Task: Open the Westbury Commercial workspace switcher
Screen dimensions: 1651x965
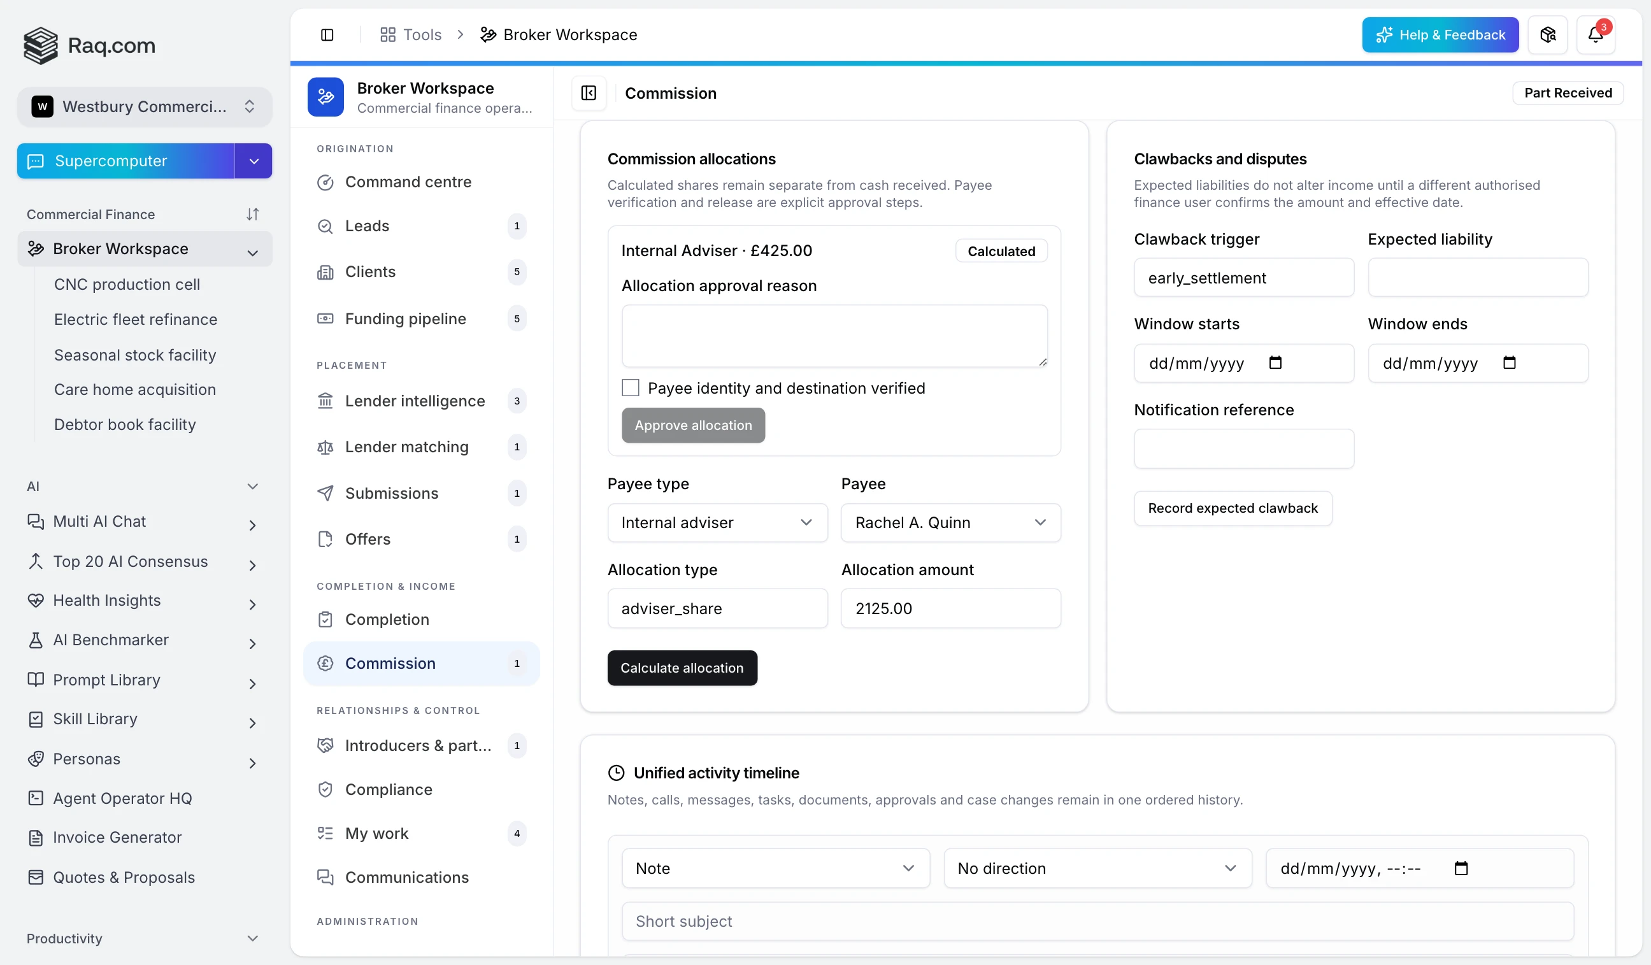Action: click(145, 106)
